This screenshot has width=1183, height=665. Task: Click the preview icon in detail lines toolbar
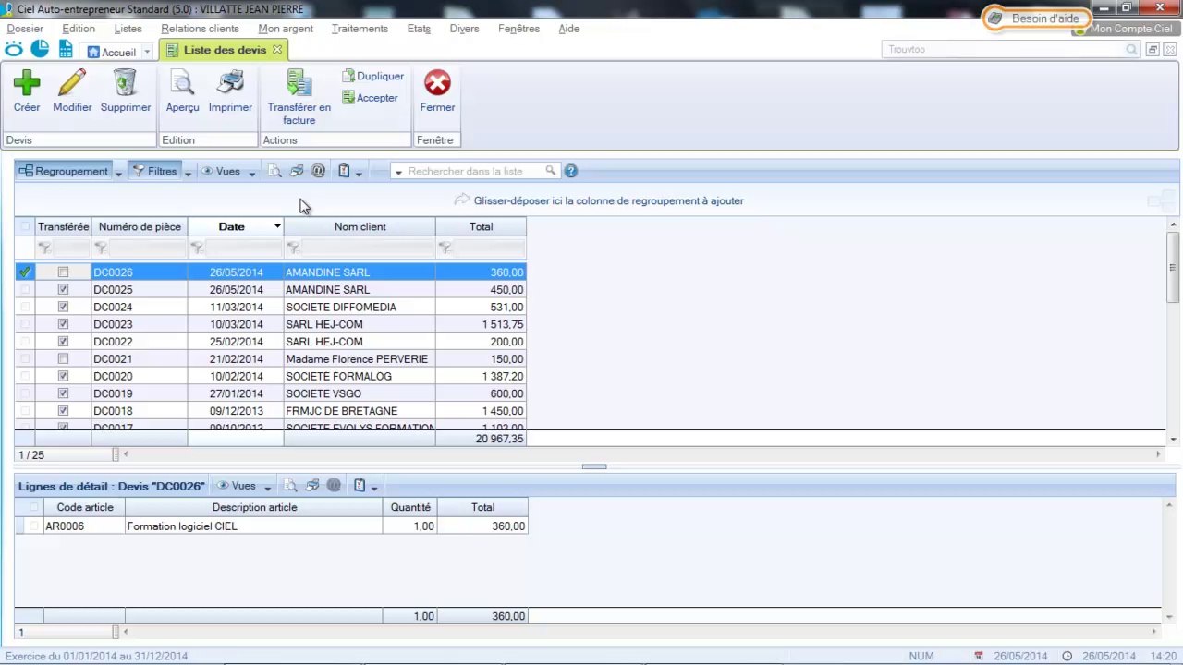(290, 485)
